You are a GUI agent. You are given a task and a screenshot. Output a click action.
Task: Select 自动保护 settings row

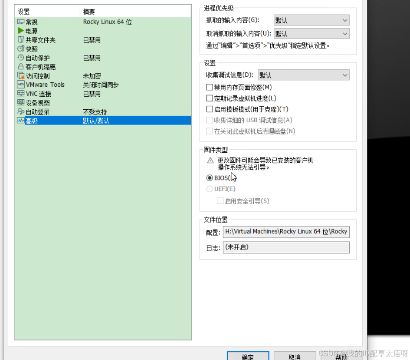[103, 58]
